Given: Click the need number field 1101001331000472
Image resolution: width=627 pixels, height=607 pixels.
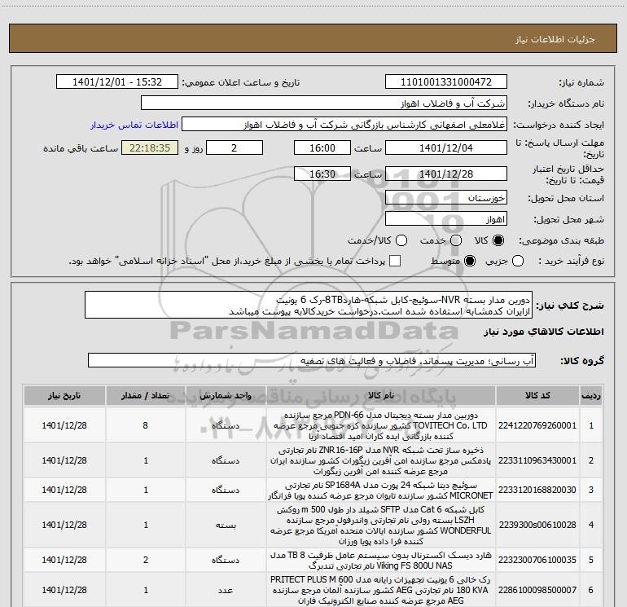Looking at the screenshot, I should (x=446, y=82).
